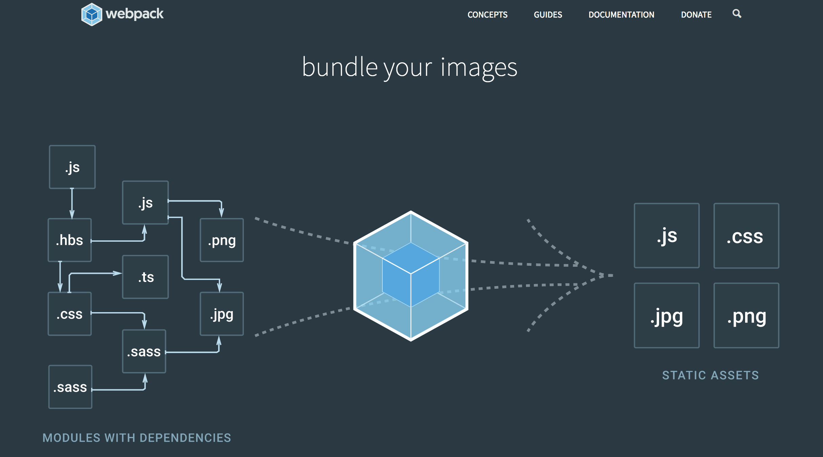Click the DONATE link
The image size is (823, 457).
[x=696, y=15]
